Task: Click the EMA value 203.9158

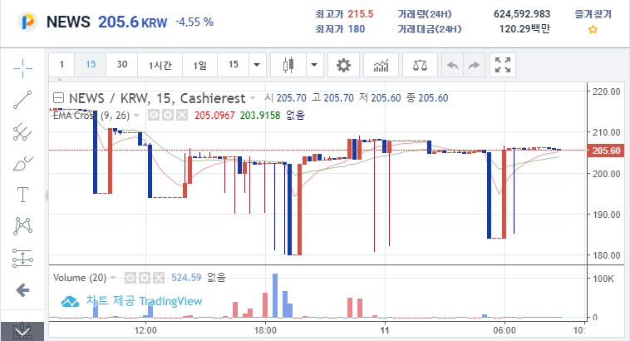Action: [x=260, y=116]
